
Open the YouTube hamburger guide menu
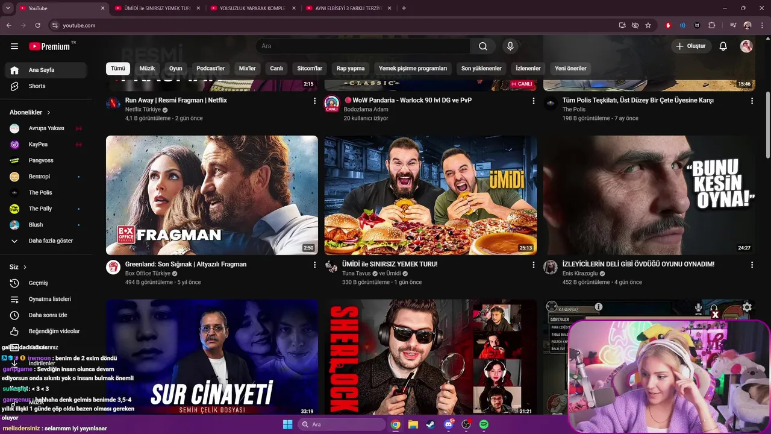point(14,46)
